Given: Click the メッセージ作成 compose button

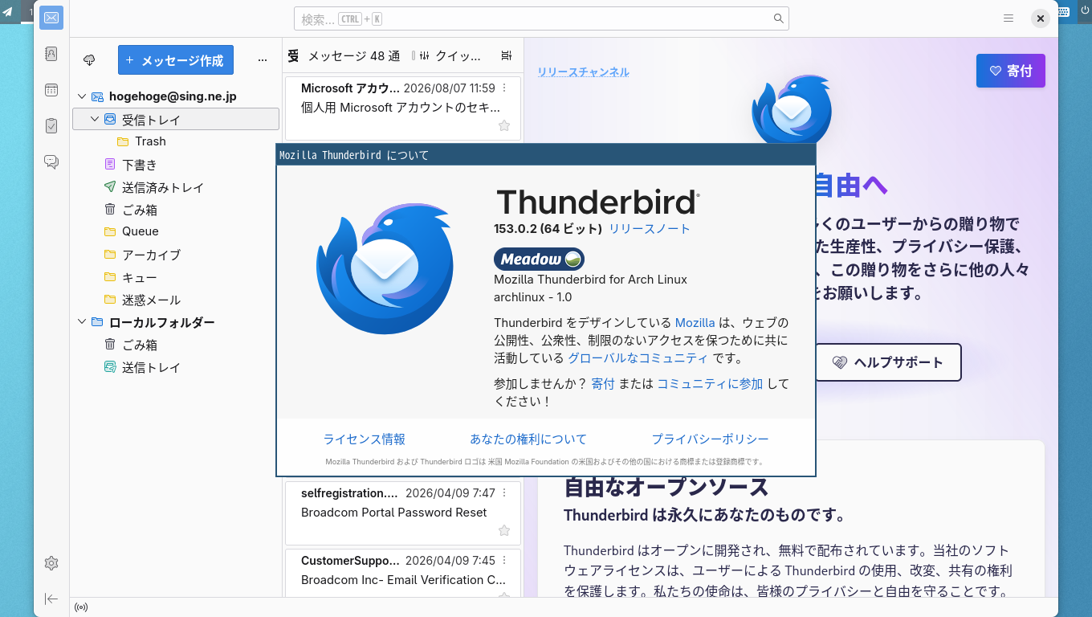Looking at the screenshot, I should coord(175,60).
